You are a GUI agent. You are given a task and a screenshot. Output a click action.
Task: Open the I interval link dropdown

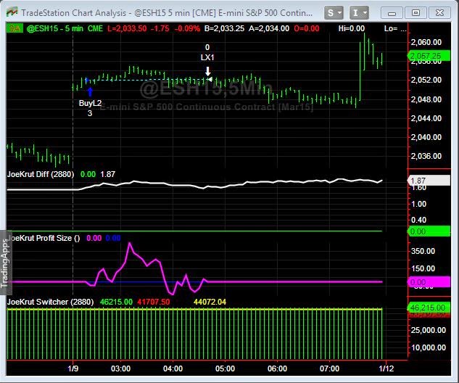[359, 13]
